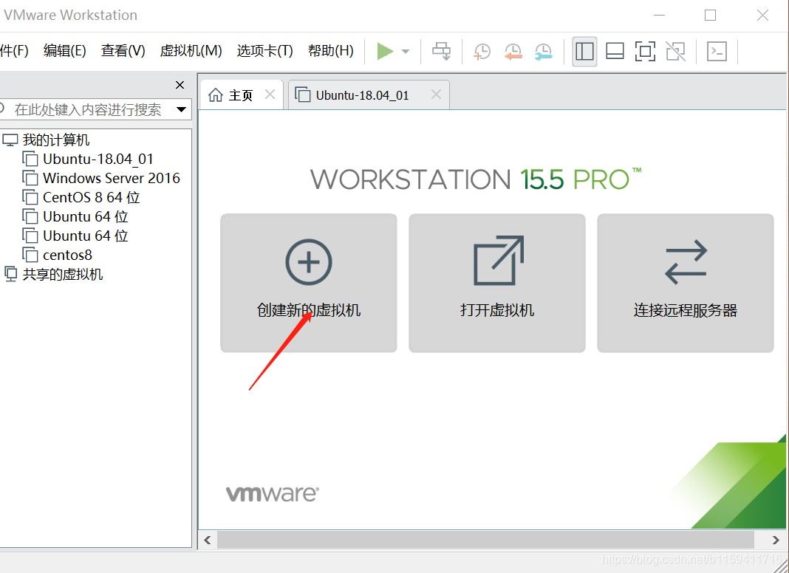Open snapshot manager with the clock-wrench icon
This screenshot has width=789, height=573.
(544, 51)
